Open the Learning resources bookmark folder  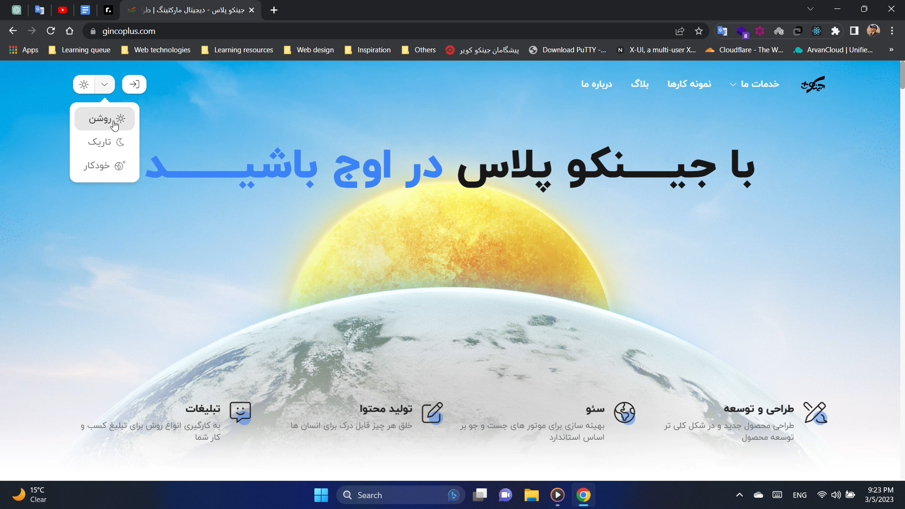[x=237, y=50]
